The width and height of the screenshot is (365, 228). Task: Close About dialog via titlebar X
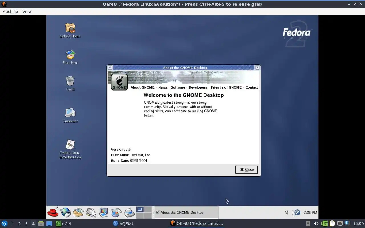257,68
